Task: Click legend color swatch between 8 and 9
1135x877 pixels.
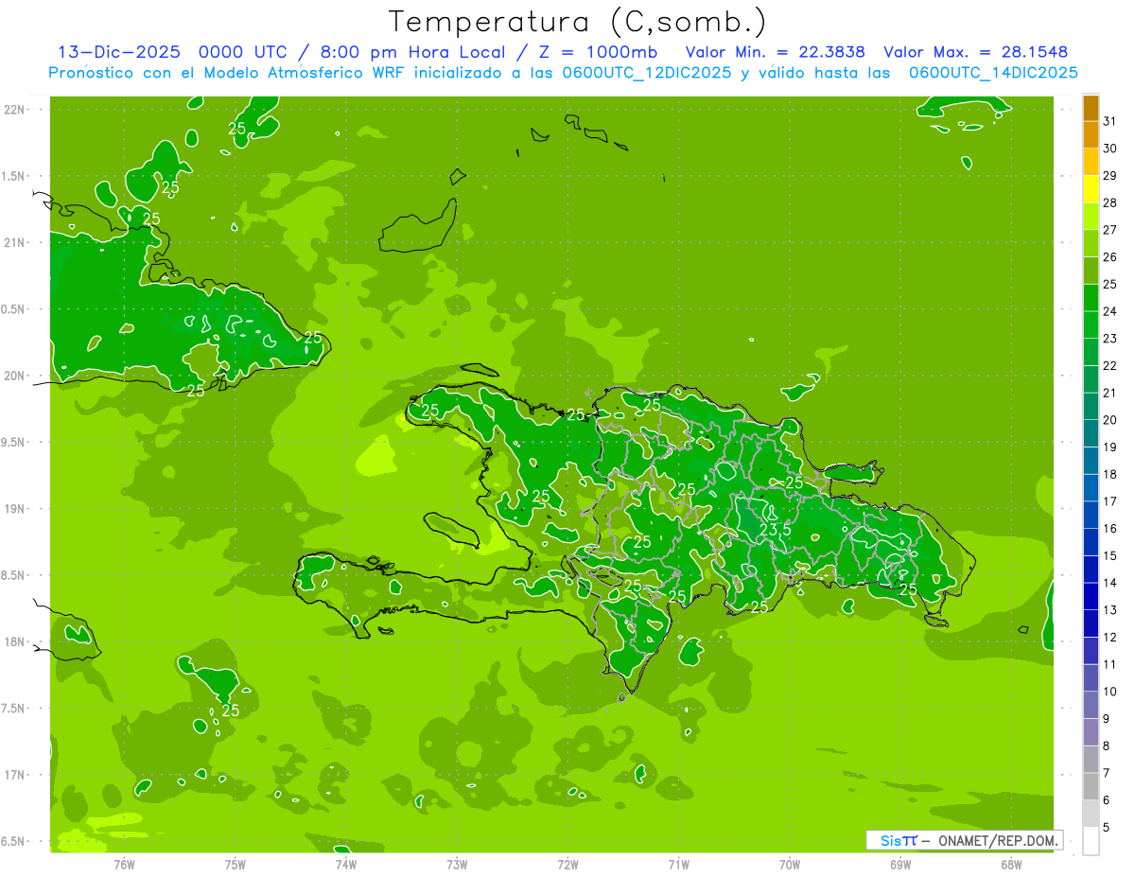Action: point(1091,732)
